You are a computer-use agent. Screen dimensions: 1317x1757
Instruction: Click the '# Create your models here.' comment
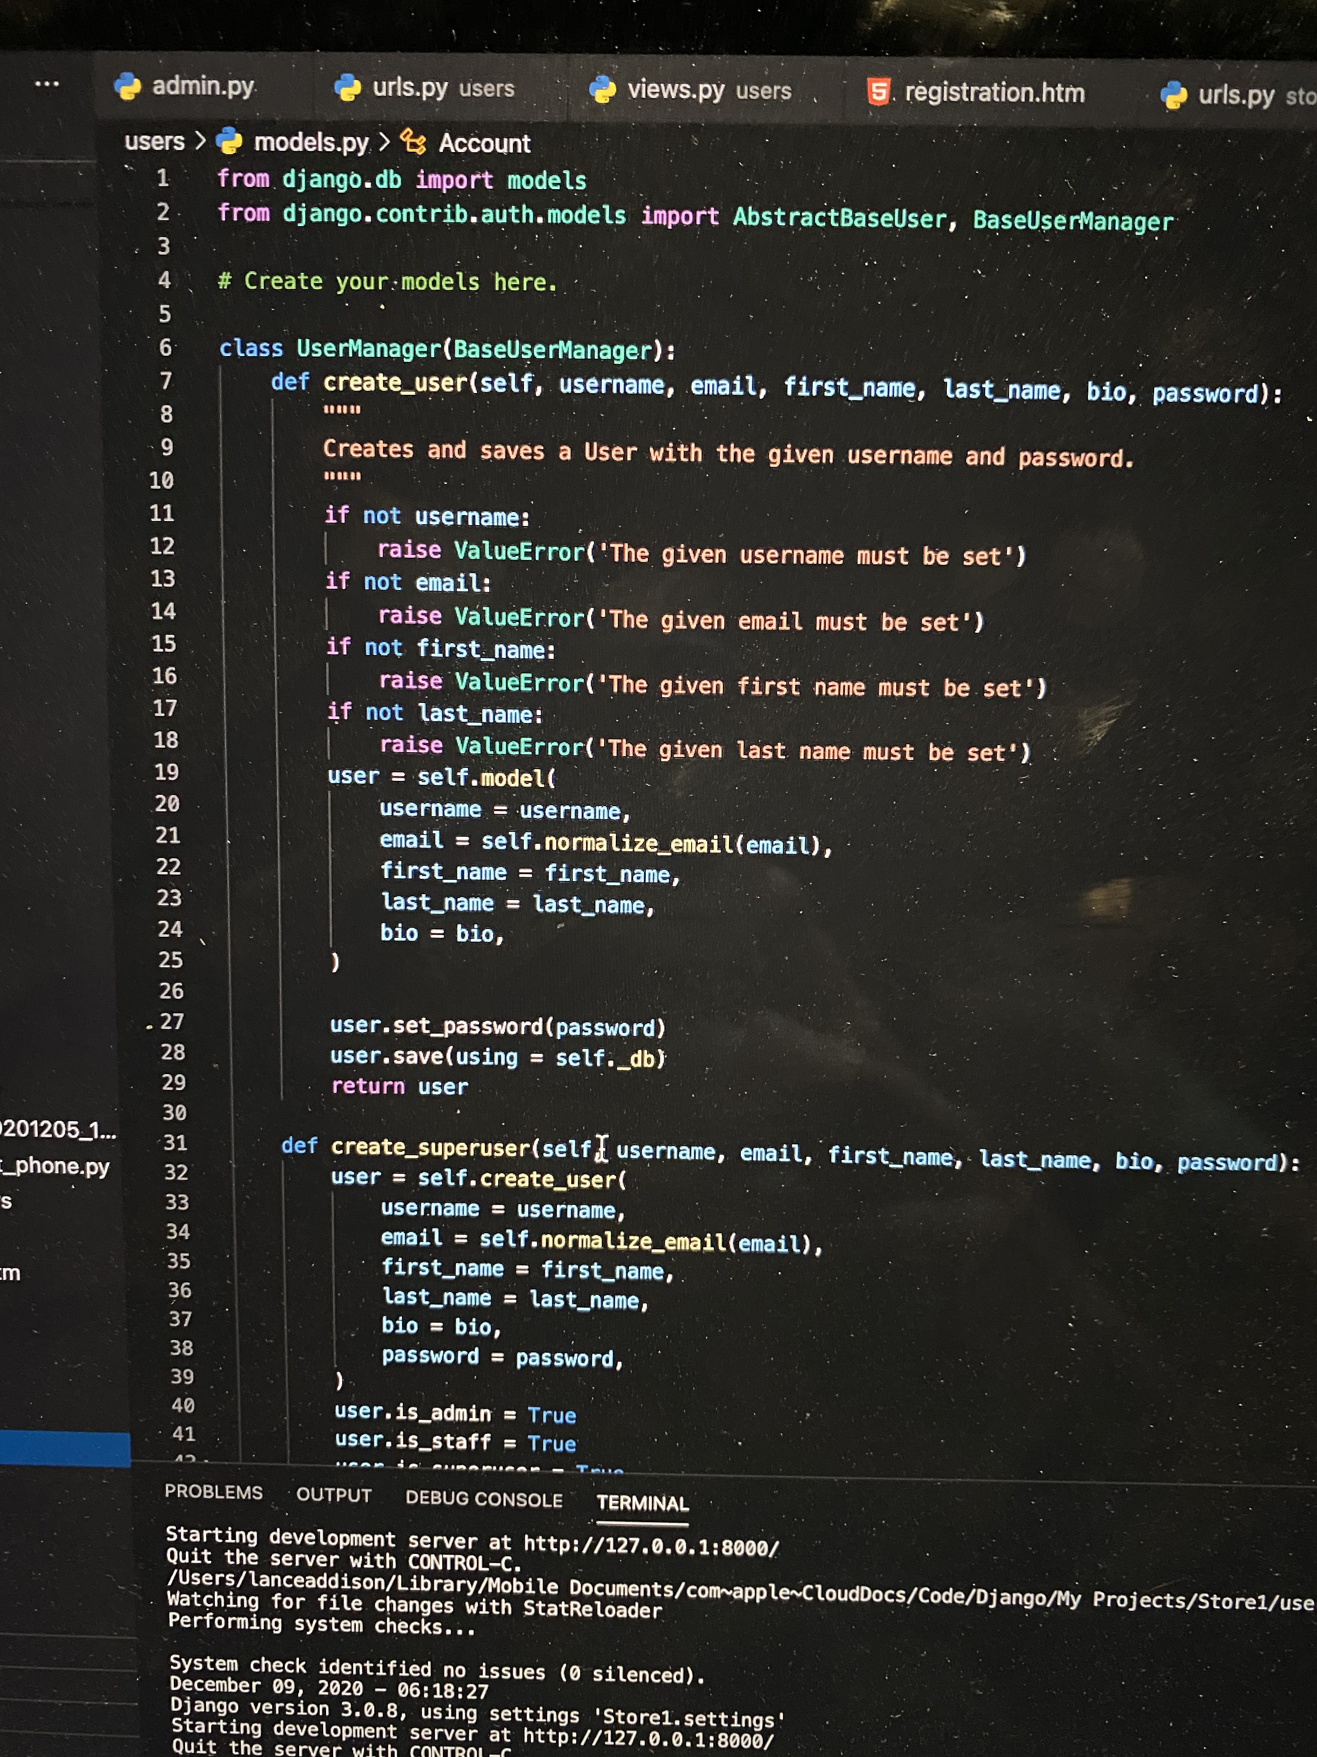pos(388,281)
